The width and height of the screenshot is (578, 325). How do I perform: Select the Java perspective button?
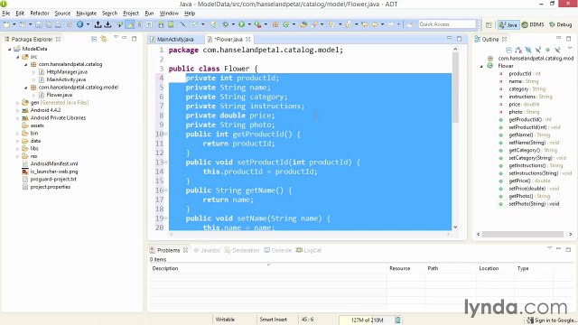pyautogui.click(x=508, y=24)
